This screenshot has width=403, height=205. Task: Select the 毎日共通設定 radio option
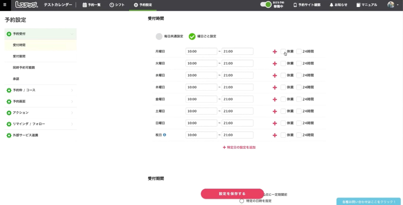tap(159, 36)
